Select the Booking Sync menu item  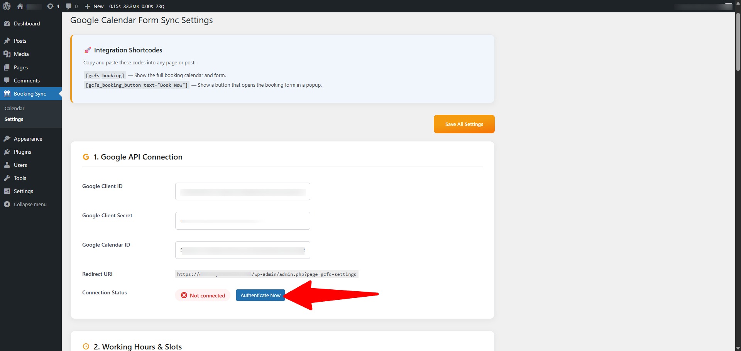[x=31, y=94]
